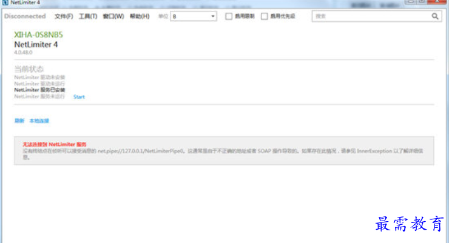The image size is (449, 243).
Task: Click the 本地连接 local connection link
Action: [x=39, y=121]
